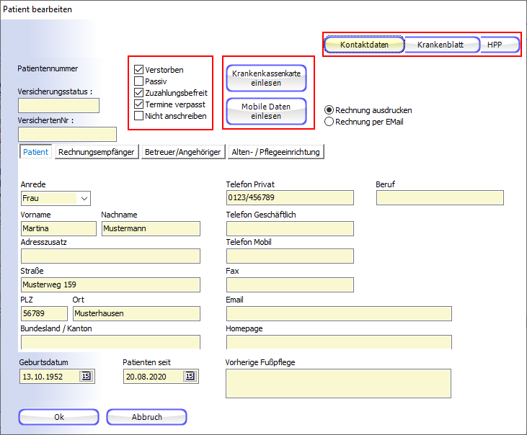This screenshot has width=527, height=435.
Task: Confirm the dialog with Ok
Action: 59,417
